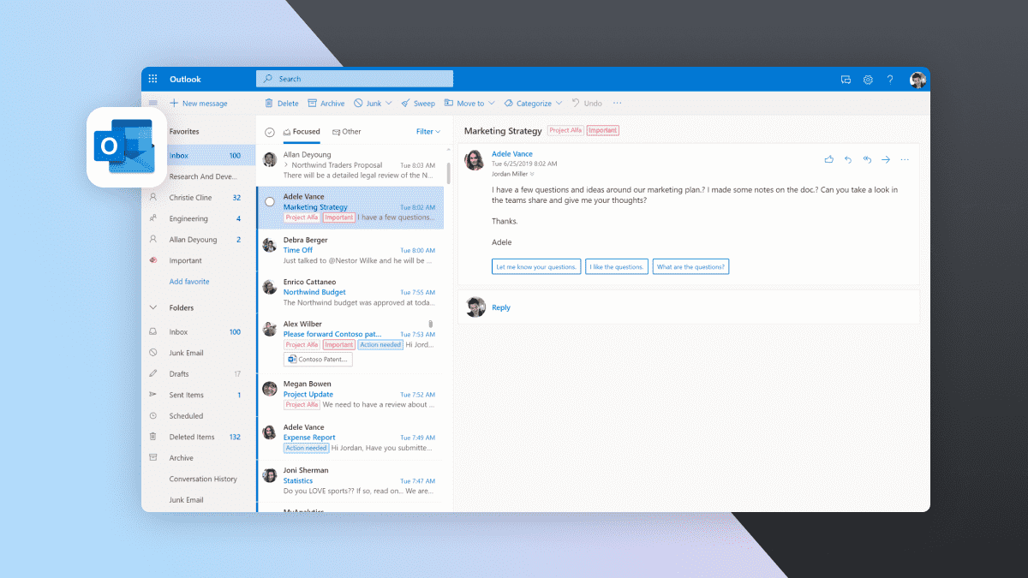Forward the message with the arrow icon
This screenshot has height=578, width=1028.
click(885, 159)
